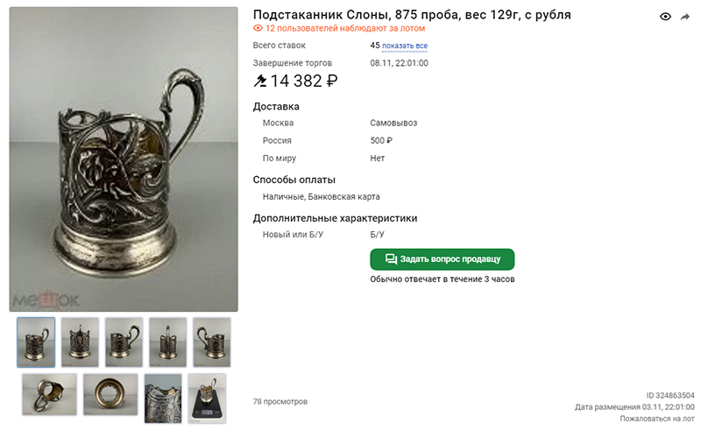701x431 pixels.
Task: Select thumbnail of holder lying on side
Action: tap(50, 395)
